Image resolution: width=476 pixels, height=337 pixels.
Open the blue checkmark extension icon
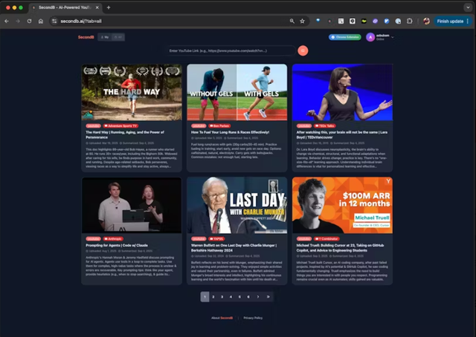(x=387, y=22)
